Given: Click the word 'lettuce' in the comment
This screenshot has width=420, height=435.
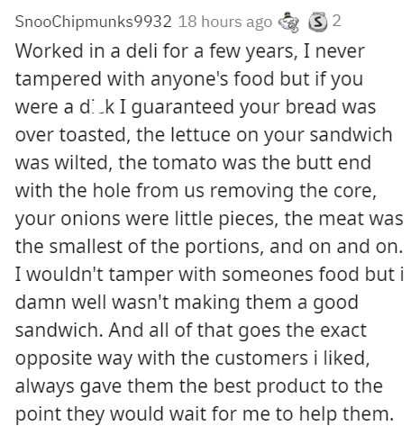Looking at the screenshot, I should click(201, 134).
